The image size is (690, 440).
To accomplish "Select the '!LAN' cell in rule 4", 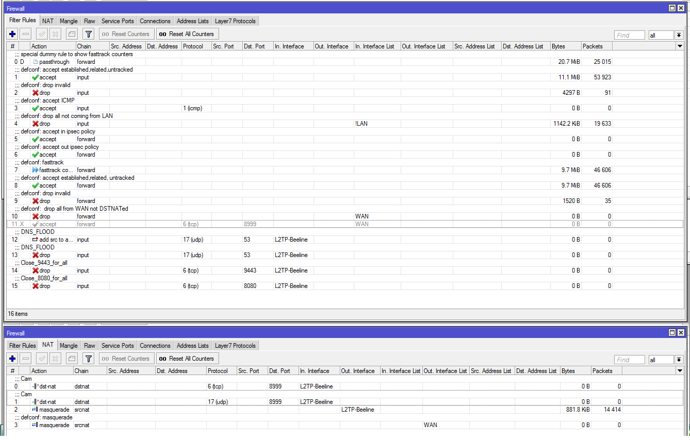I will click(x=377, y=124).
